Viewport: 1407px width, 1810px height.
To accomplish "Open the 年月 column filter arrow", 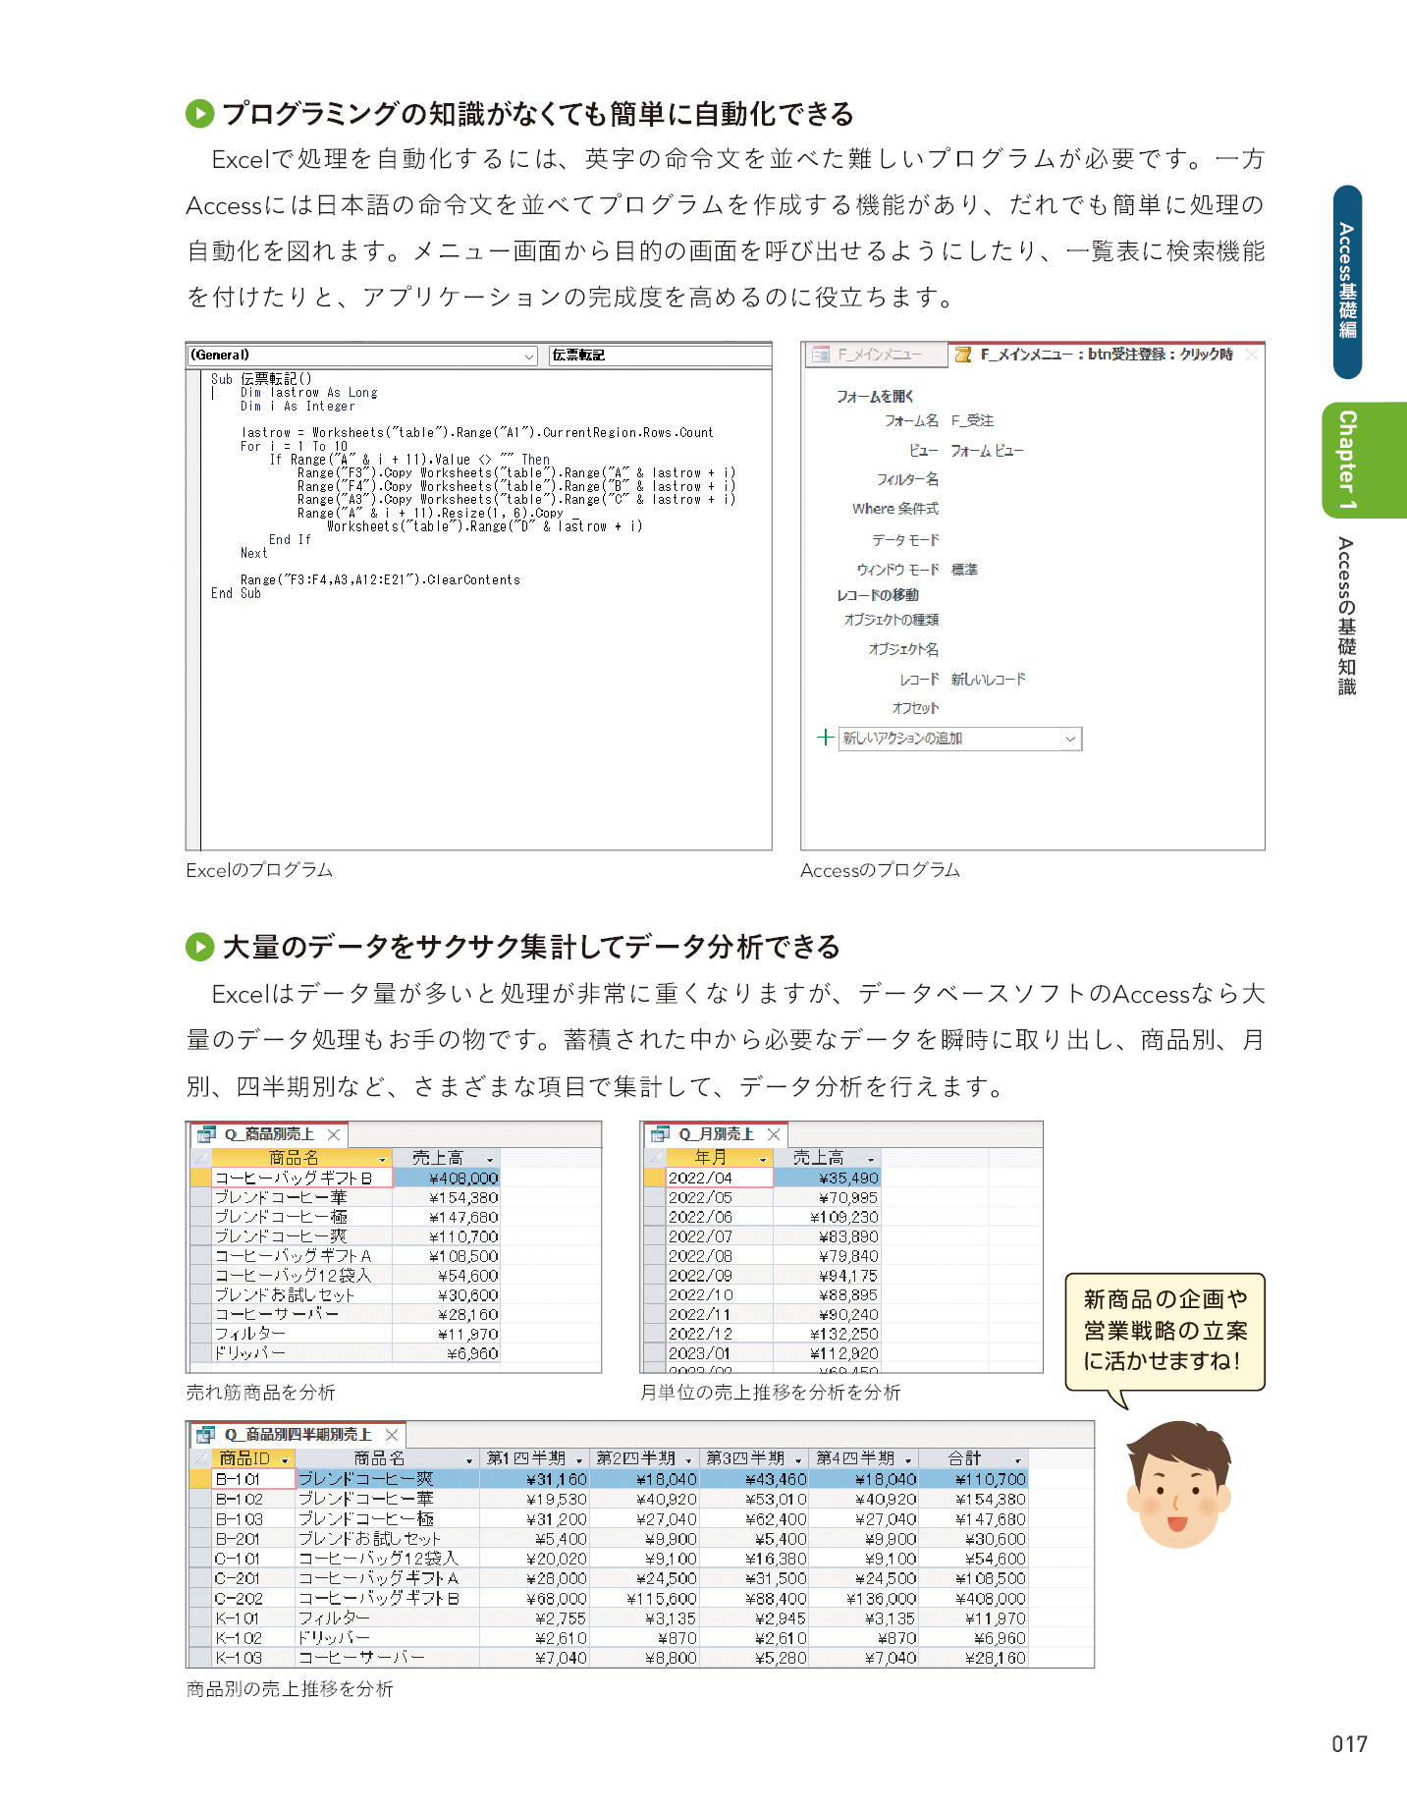I will coord(763,1159).
